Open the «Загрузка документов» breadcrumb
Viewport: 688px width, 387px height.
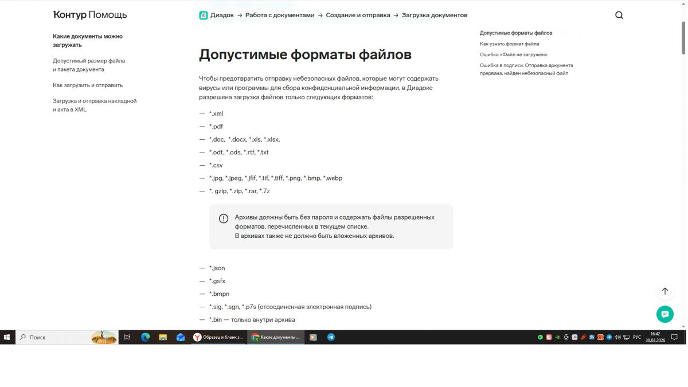pyautogui.click(x=434, y=15)
